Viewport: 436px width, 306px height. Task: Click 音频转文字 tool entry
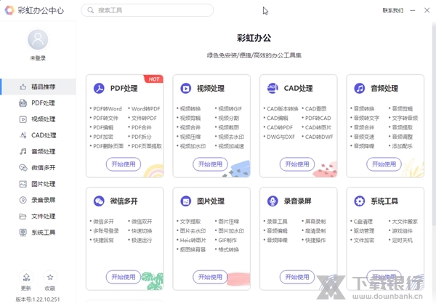click(366, 118)
